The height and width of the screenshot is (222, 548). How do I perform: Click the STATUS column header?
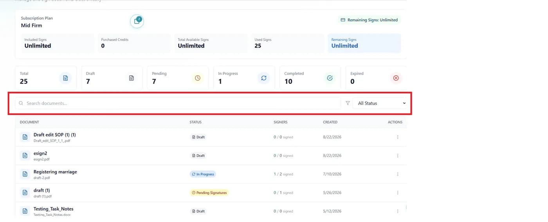(x=196, y=122)
